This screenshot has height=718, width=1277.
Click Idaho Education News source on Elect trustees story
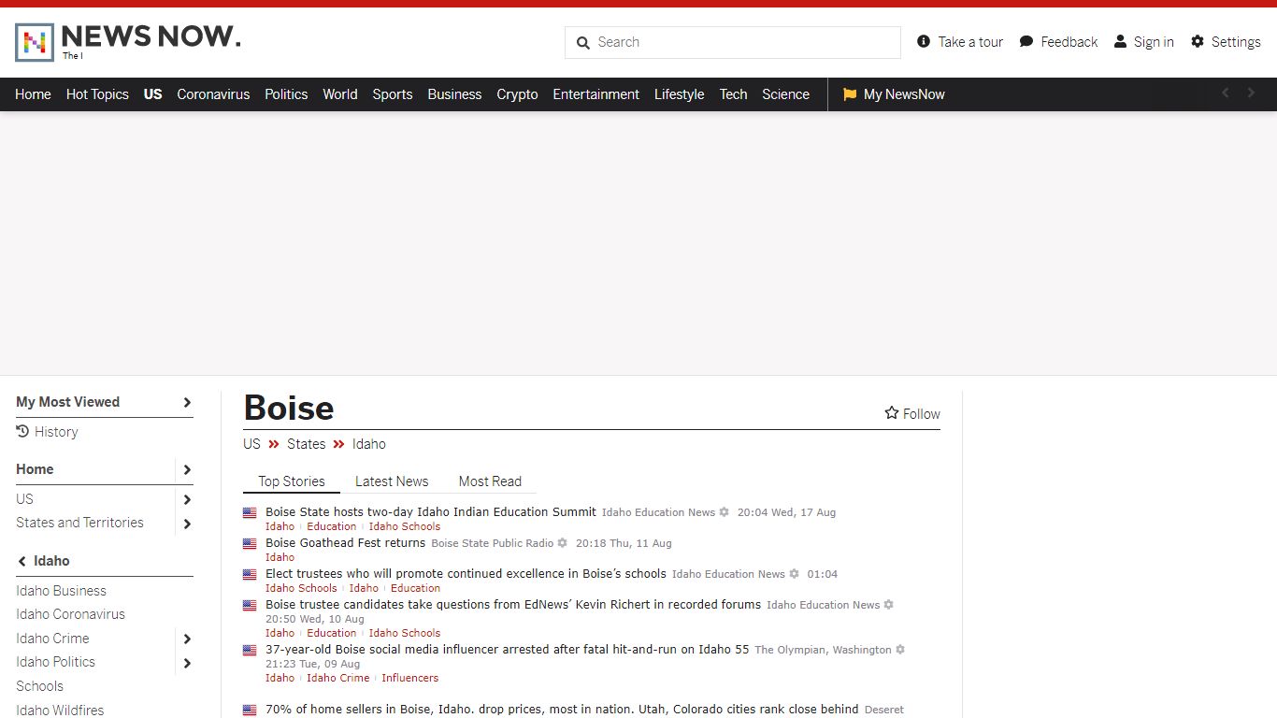coord(728,574)
